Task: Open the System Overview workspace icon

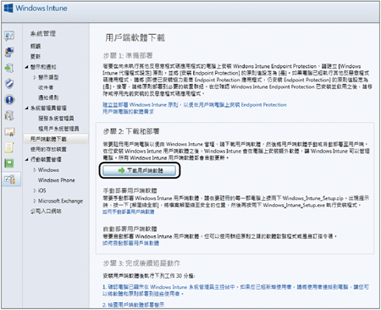Action: (9, 36)
